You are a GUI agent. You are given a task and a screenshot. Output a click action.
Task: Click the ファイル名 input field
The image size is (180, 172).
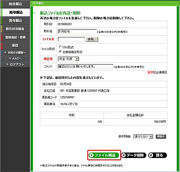[x=72, y=39]
